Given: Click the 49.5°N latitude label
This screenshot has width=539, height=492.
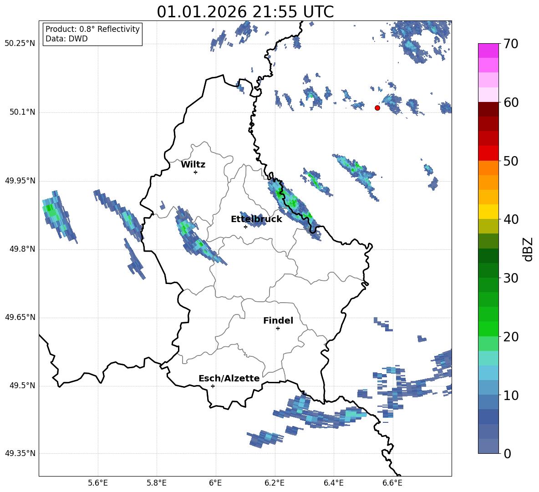Looking at the screenshot, I should (22, 385).
